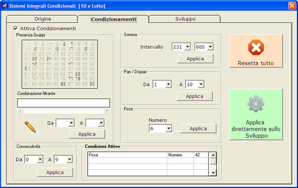Switch to the Origine tab
Screen dimensions: 298x188
tap(42, 19)
